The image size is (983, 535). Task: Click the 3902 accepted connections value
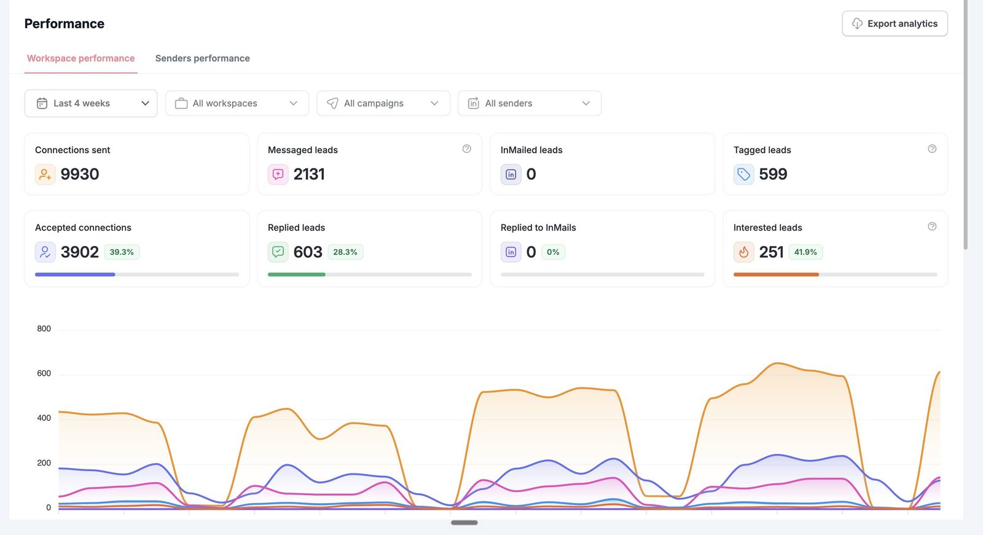(80, 252)
